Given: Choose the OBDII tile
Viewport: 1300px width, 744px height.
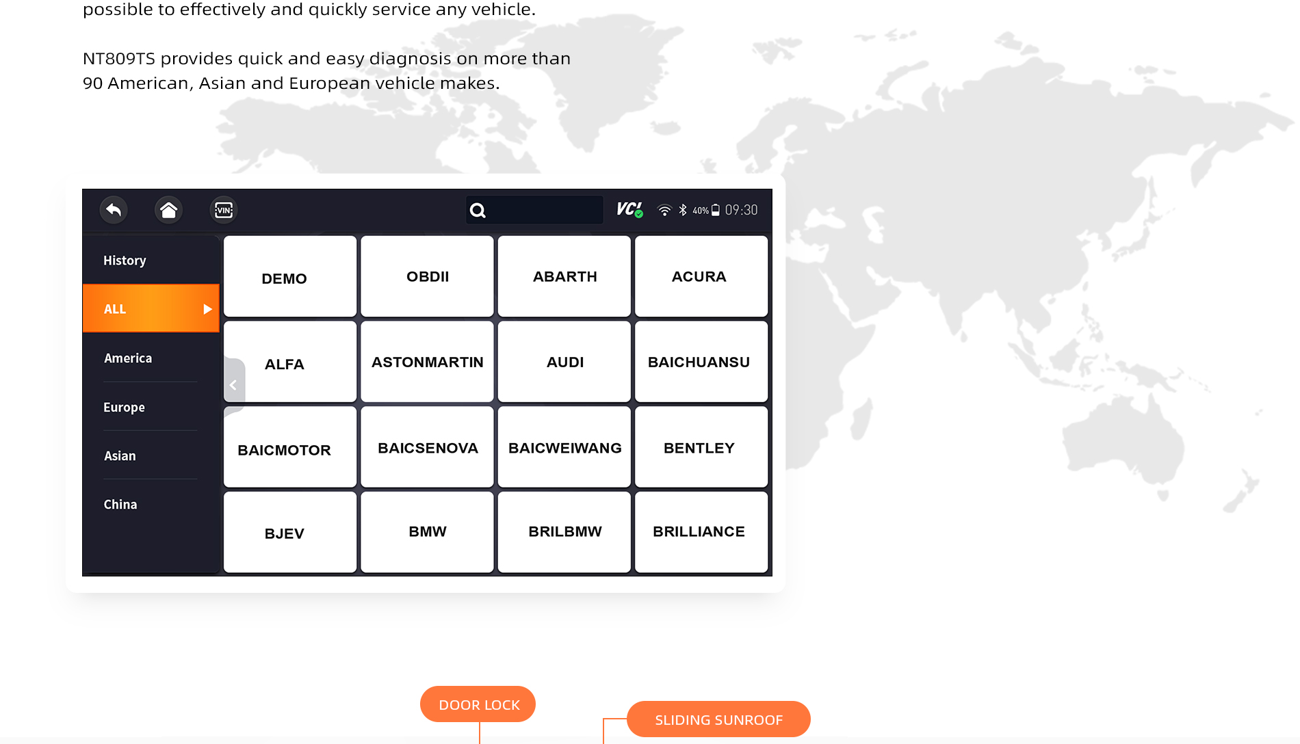Looking at the screenshot, I should tap(428, 277).
